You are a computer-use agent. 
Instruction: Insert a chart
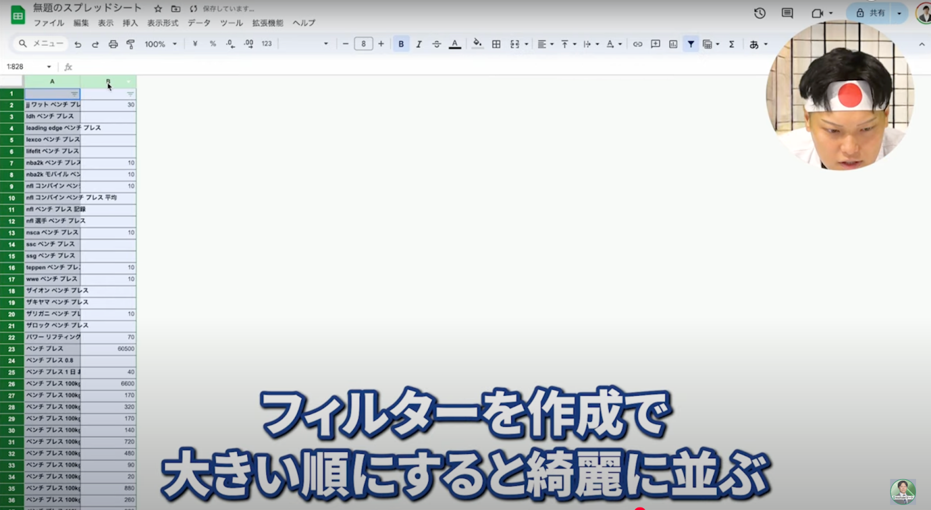[x=673, y=44]
